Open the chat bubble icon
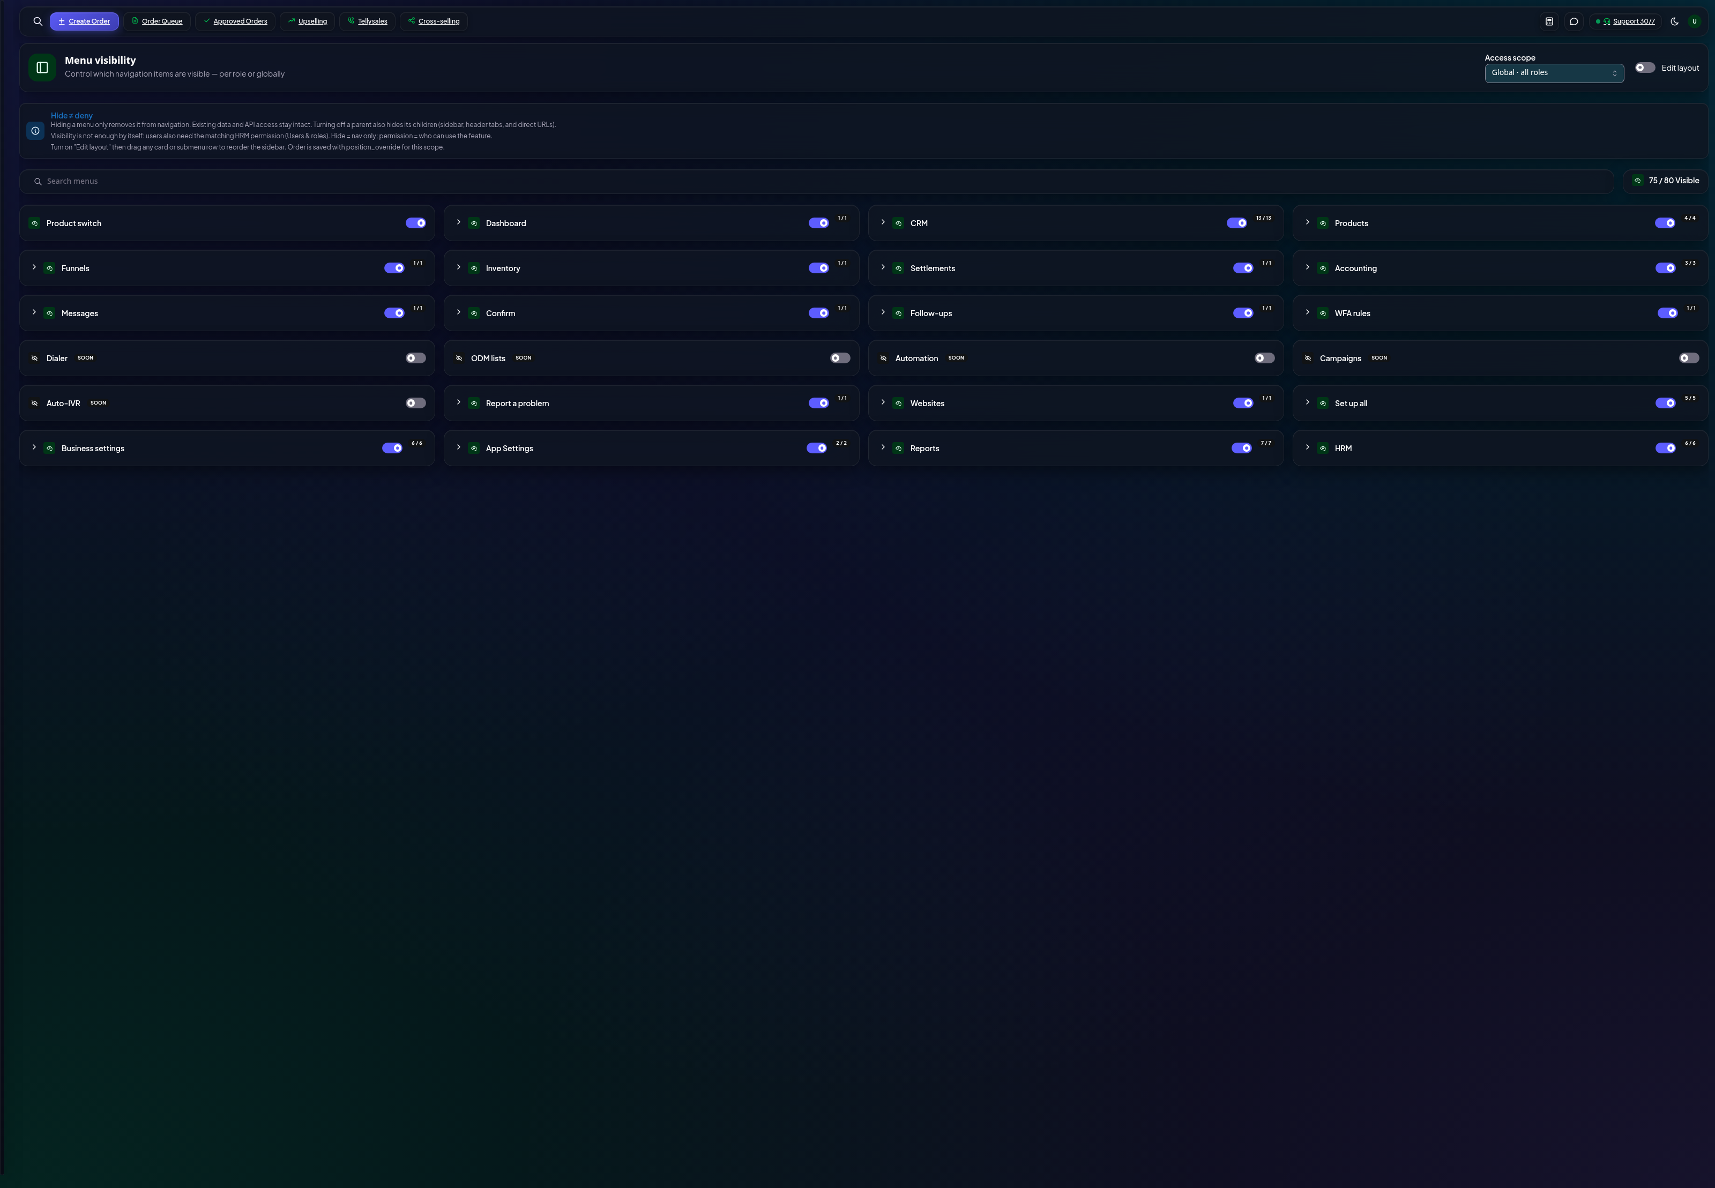This screenshot has width=1715, height=1188. coord(1574,21)
